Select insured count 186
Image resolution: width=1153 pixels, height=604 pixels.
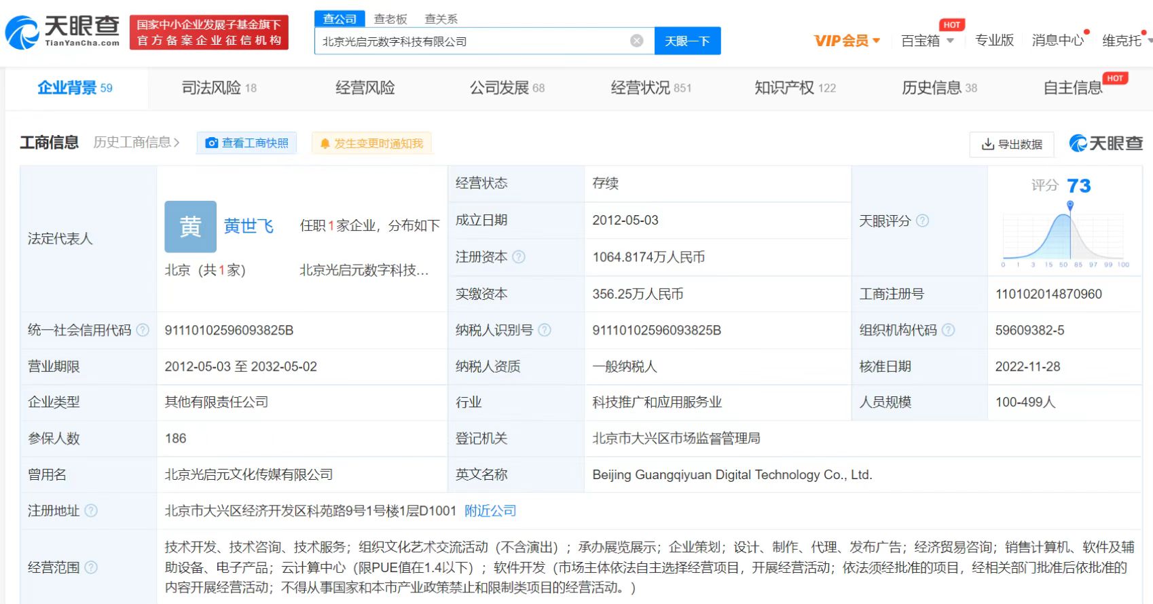pos(175,438)
